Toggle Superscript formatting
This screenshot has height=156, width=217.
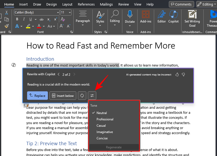pos(55,19)
